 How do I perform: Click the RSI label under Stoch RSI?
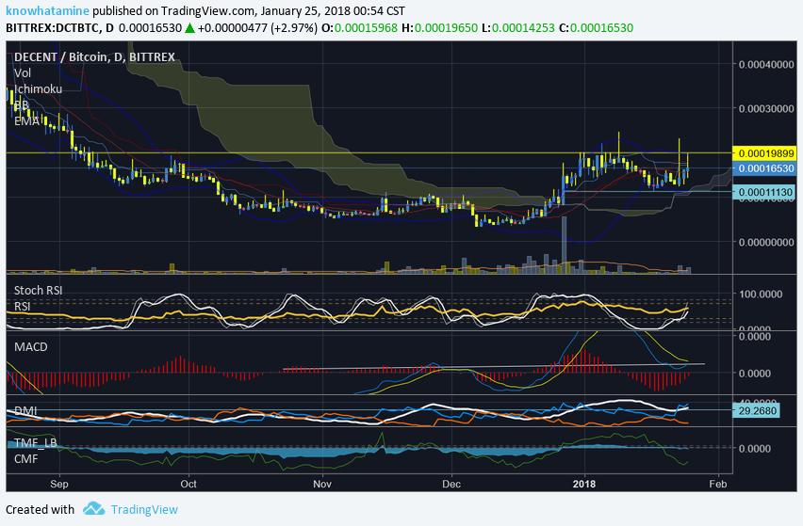pyautogui.click(x=22, y=306)
